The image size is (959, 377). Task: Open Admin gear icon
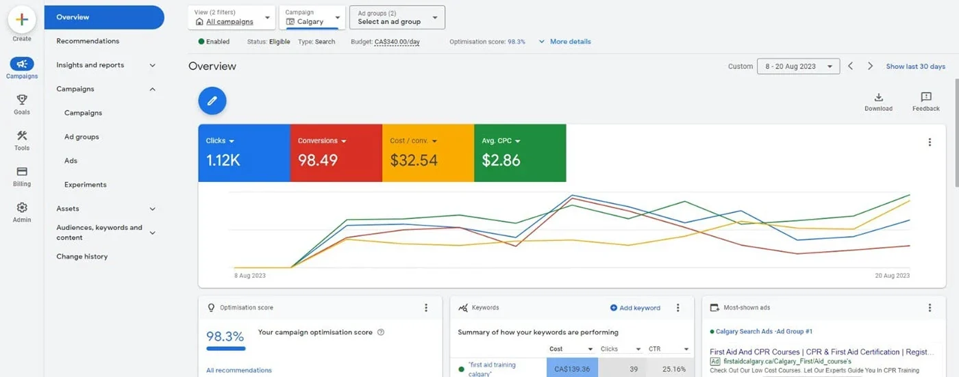click(22, 207)
